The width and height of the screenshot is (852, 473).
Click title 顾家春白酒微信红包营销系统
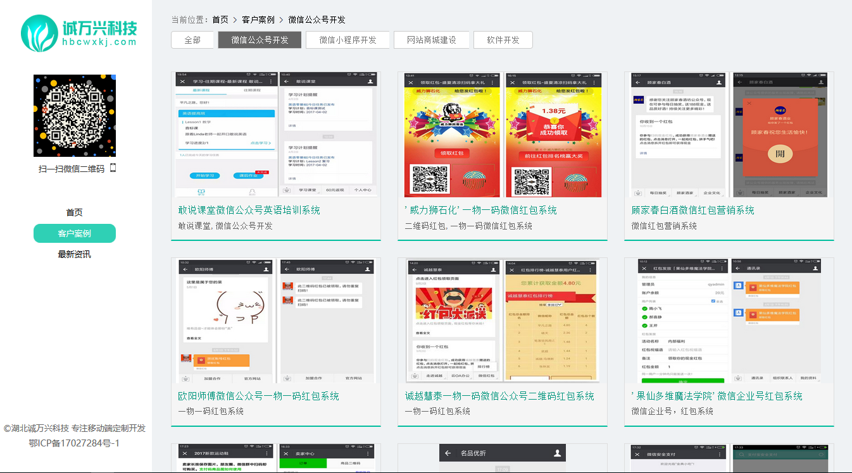coord(693,210)
